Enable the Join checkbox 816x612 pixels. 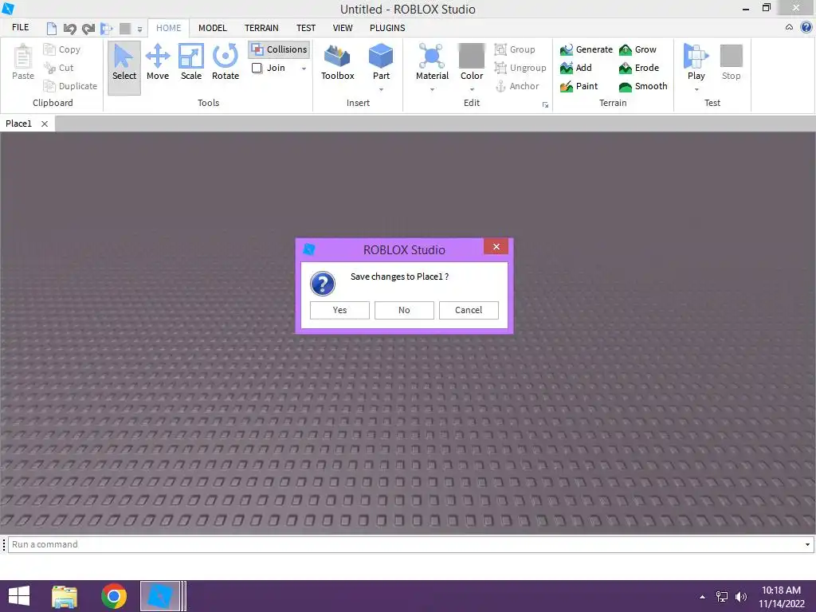click(x=257, y=68)
